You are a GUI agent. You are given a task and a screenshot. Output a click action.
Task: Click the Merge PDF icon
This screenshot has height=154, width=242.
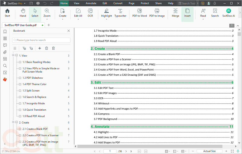coord(175,13)
